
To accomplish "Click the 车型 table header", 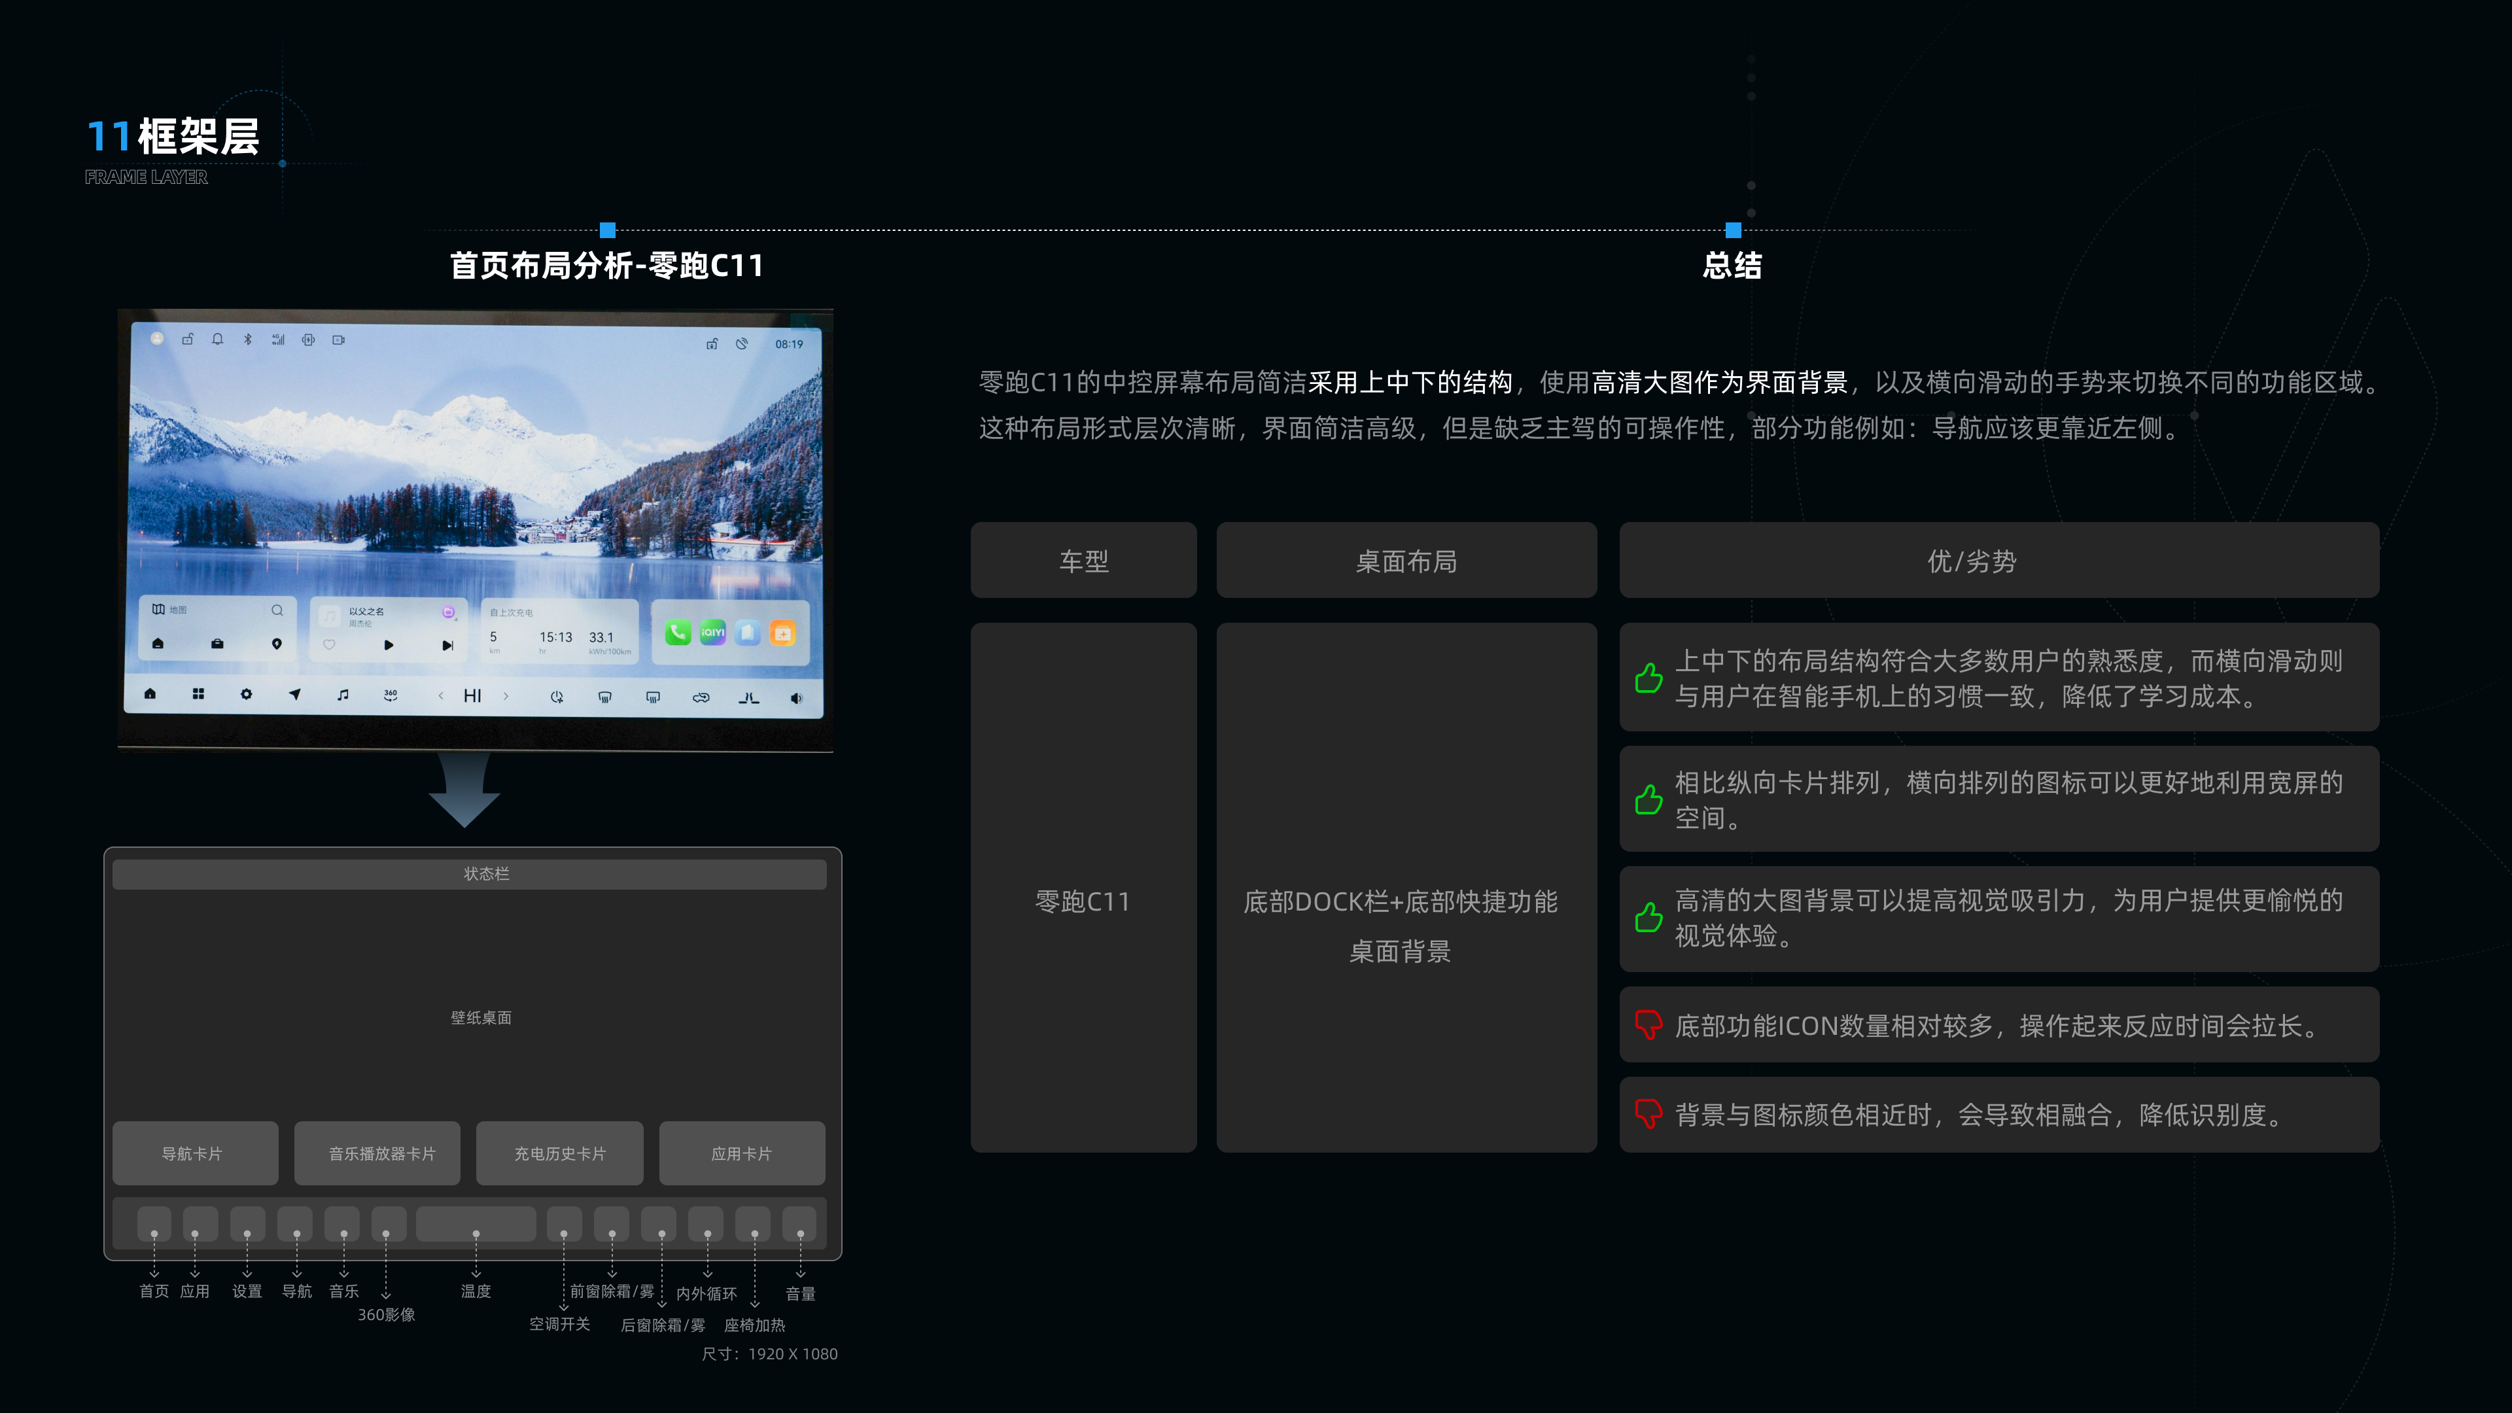I will pyautogui.click(x=1083, y=560).
